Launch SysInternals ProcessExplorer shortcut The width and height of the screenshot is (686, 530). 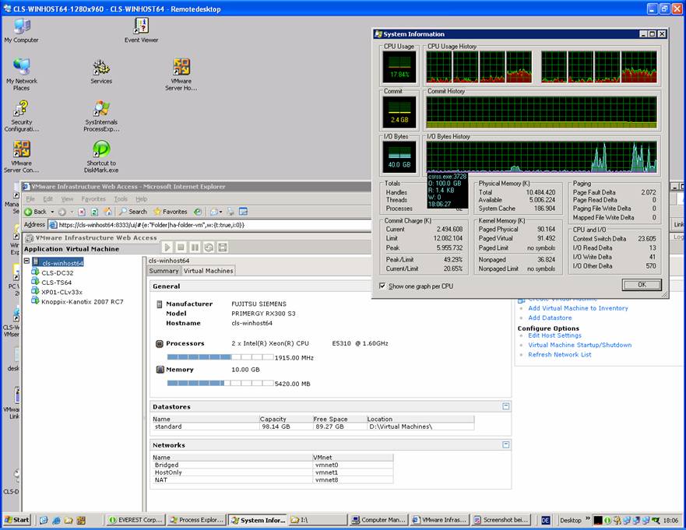101,116
